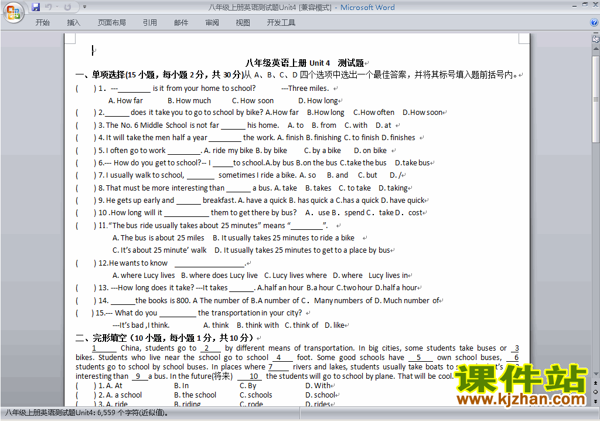Open the 审阅 tab
The image size is (600, 421).
point(212,23)
